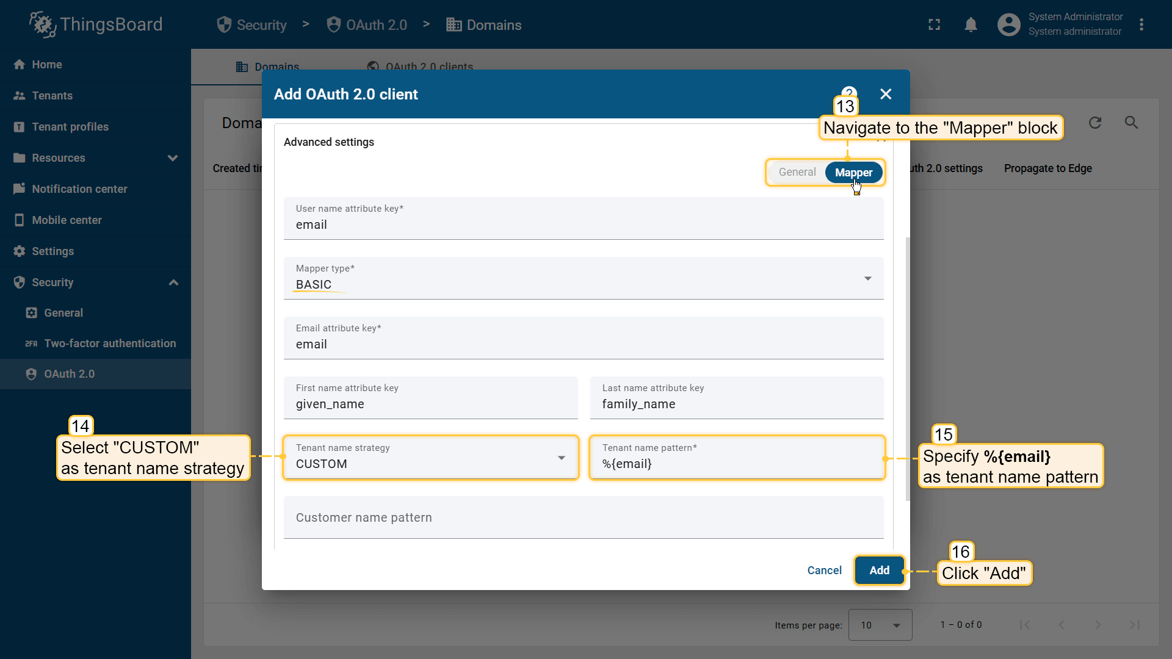Click the Cancel button
The width and height of the screenshot is (1172, 659).
click(824, 570)
